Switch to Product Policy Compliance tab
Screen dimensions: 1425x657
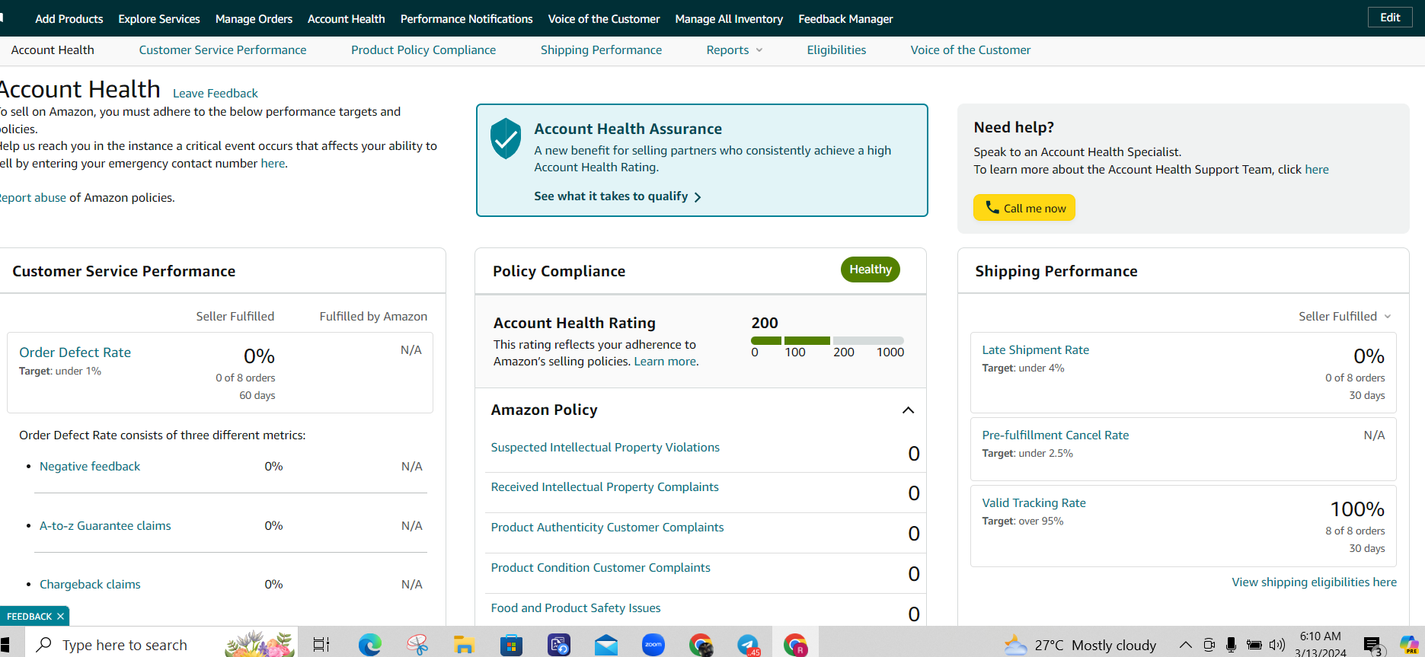coord(423,50)
